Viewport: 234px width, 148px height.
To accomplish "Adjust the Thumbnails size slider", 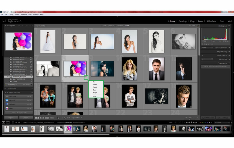I will [x=190, y=119].
